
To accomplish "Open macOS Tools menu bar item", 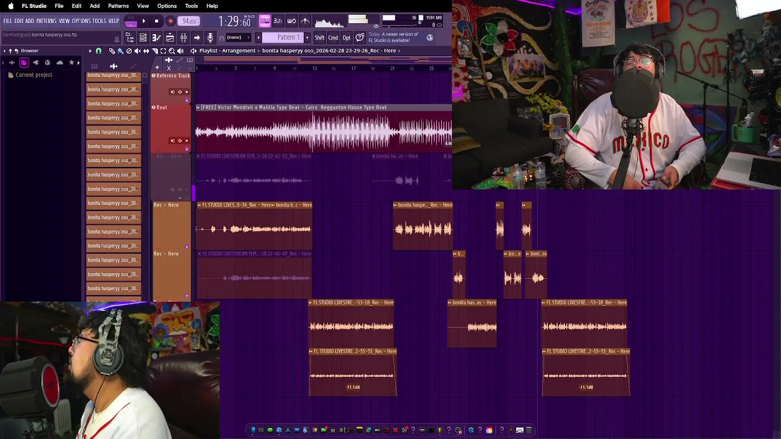I will [191, 6].
